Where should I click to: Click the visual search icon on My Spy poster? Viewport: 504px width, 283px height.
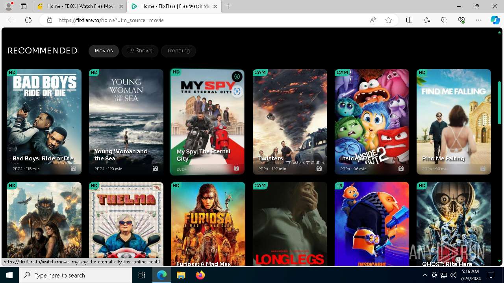tap(237, 92)
